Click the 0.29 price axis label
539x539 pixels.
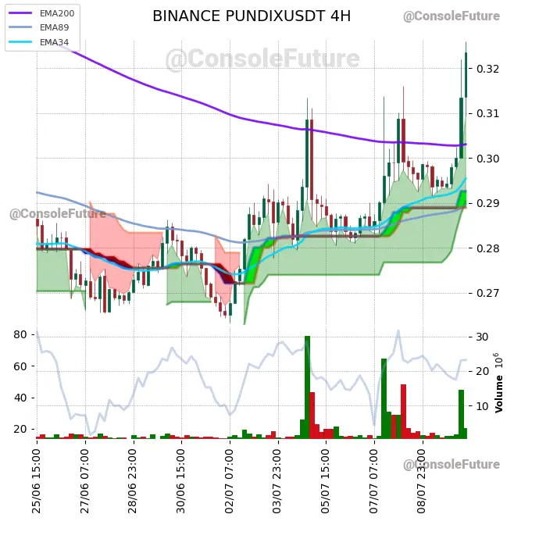tap(487, 203)
